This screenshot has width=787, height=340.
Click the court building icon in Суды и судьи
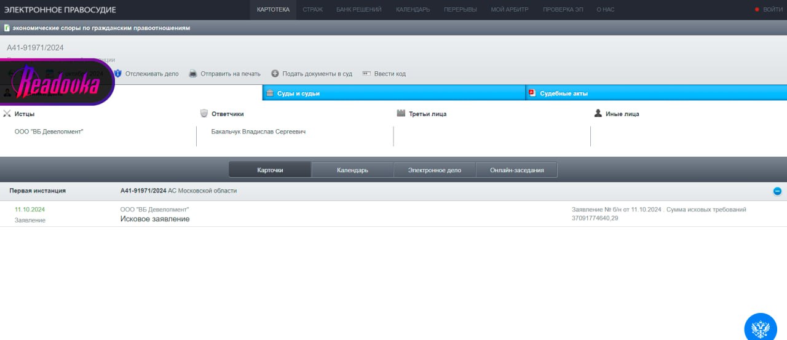(269, 93)
